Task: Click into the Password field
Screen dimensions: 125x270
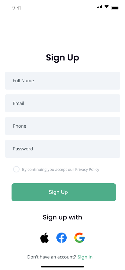Action: (63, 149)
